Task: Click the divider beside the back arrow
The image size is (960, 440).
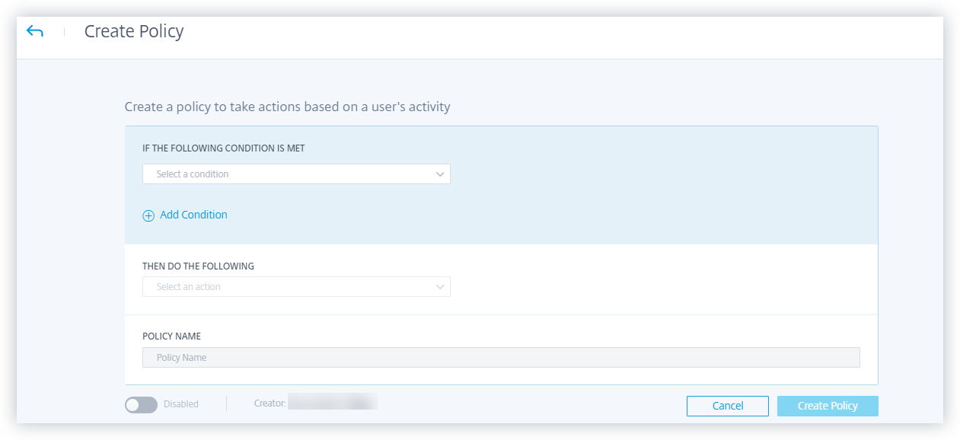Action: point(64,32)
